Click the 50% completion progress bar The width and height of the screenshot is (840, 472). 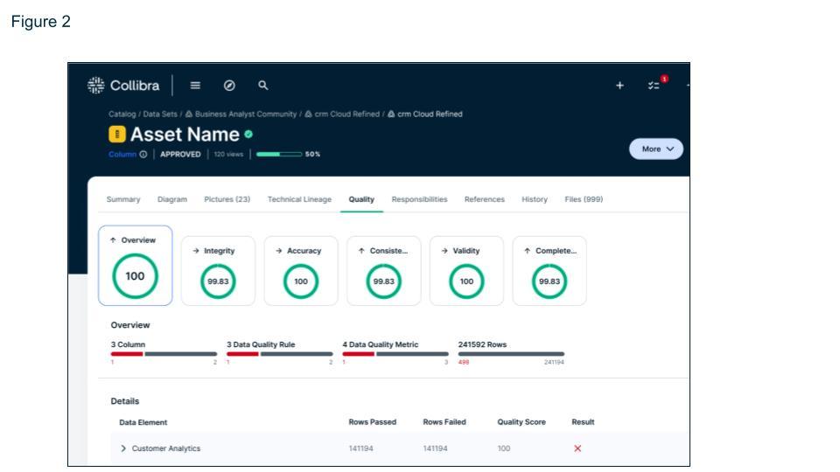pos(279,154)
